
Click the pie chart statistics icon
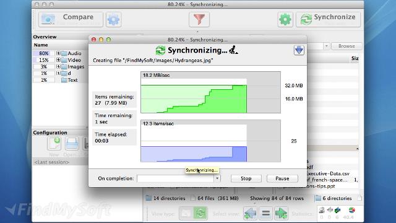coord(351,210)
